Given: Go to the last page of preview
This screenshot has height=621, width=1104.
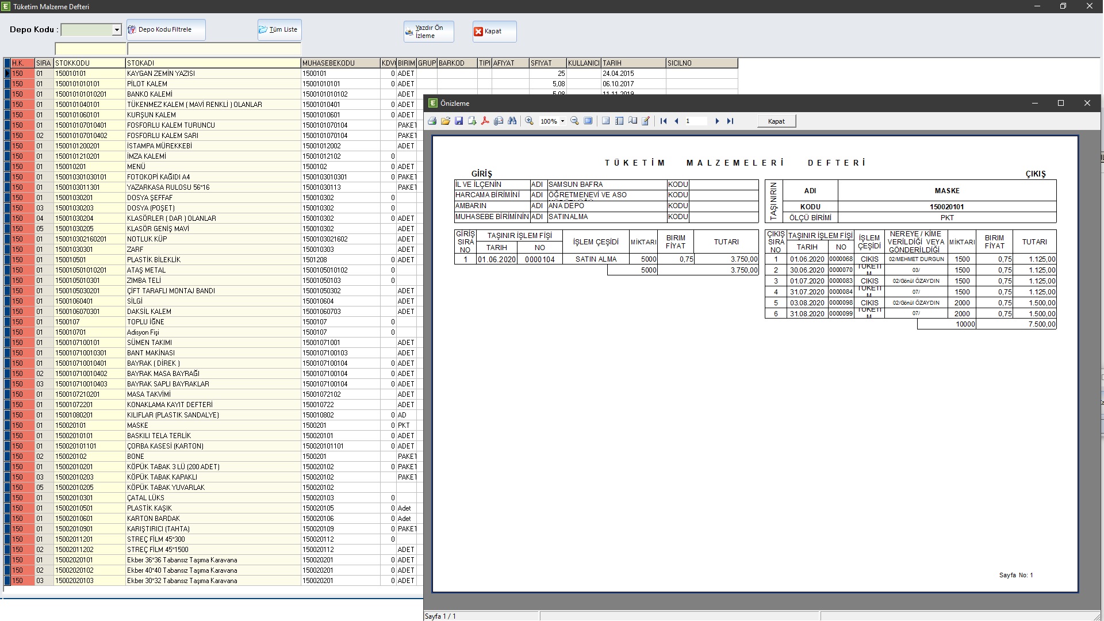Looking at the screenshot, I should (x=730, y=121).
